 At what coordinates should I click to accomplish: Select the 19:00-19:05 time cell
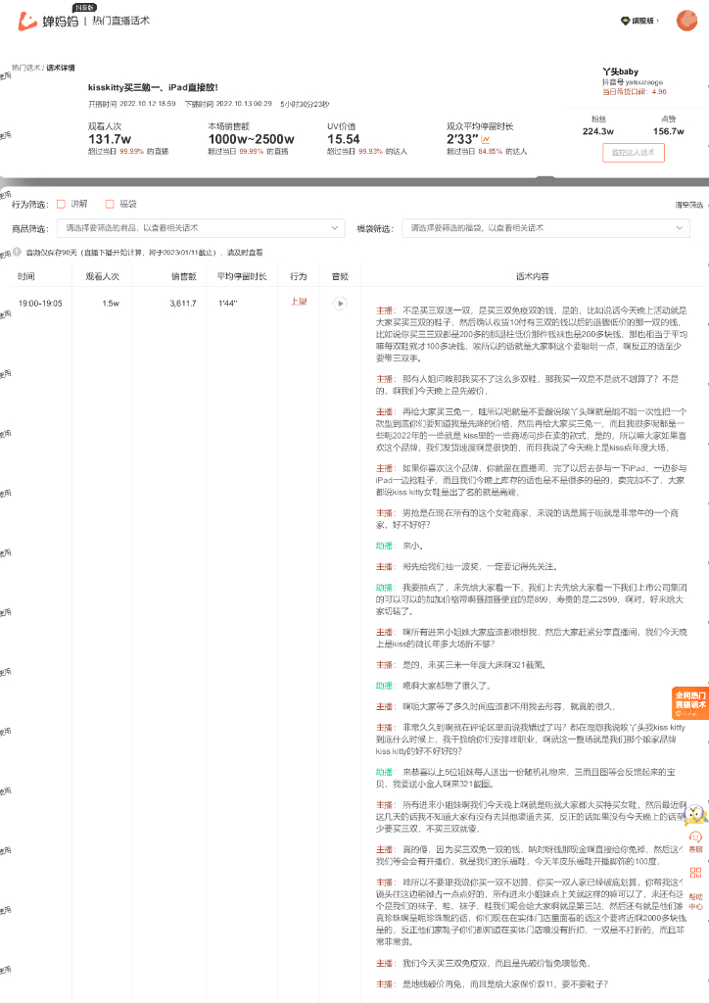[x=40, y=304]
